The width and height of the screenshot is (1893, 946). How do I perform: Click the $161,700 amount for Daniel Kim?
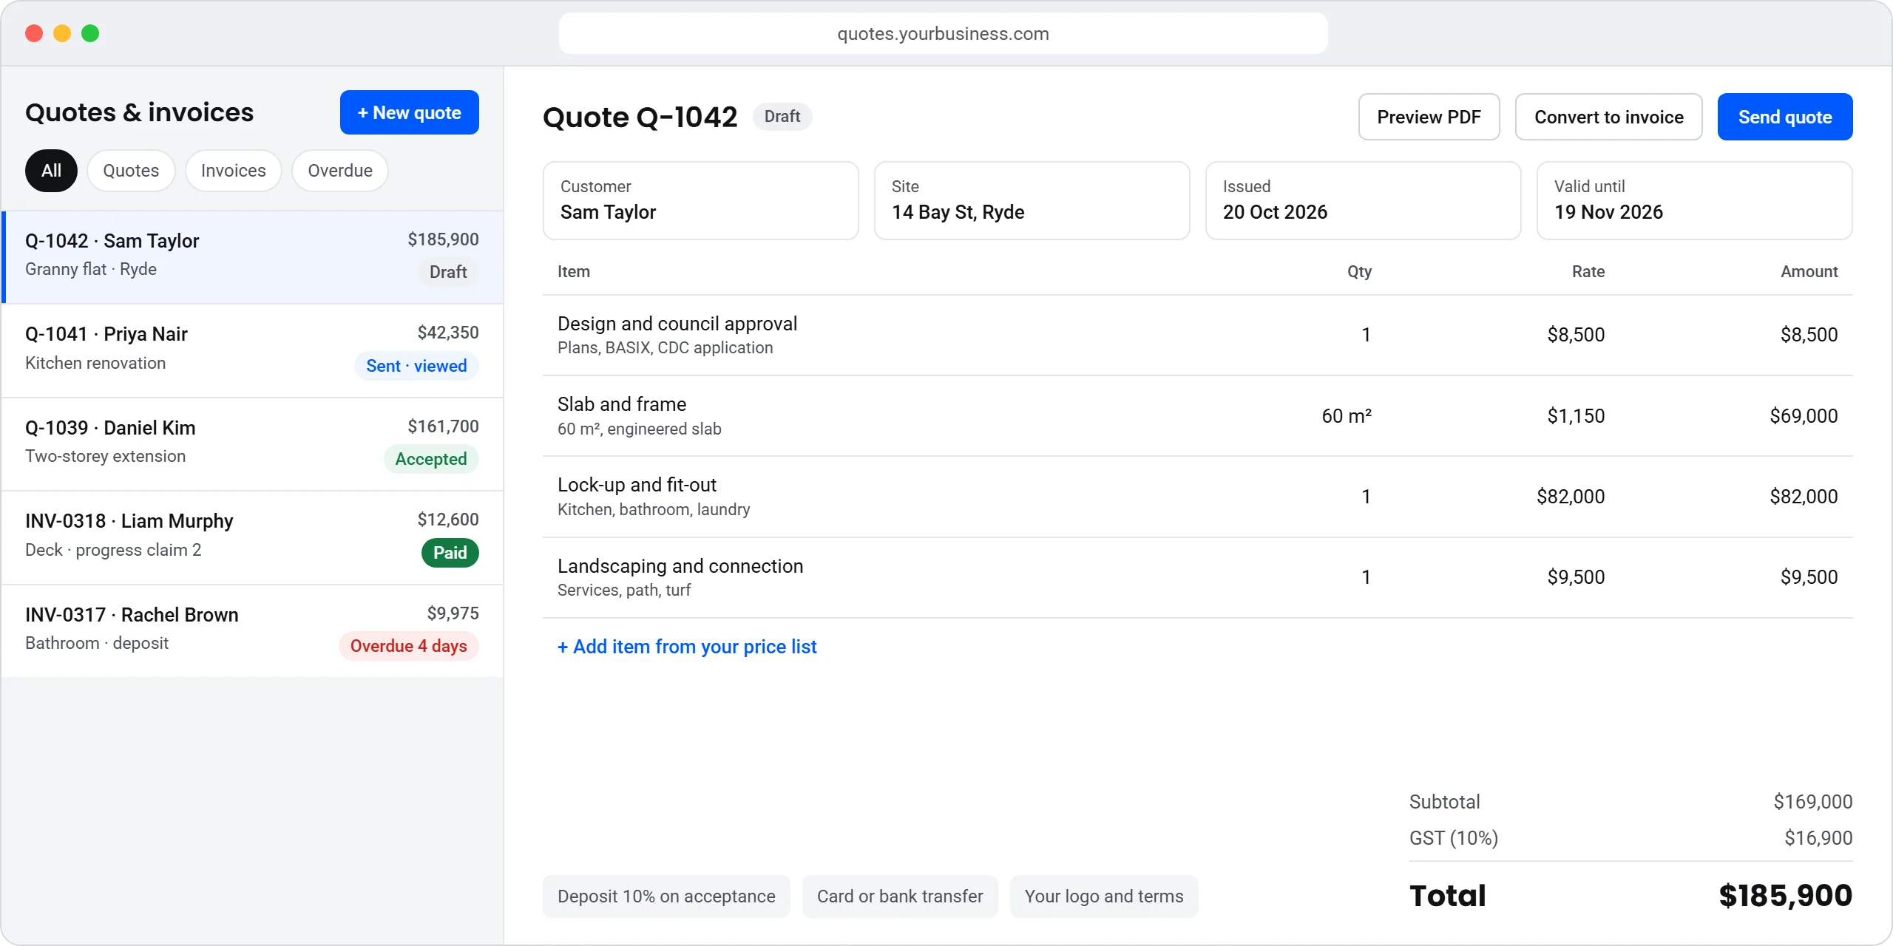tap(443, 426)
